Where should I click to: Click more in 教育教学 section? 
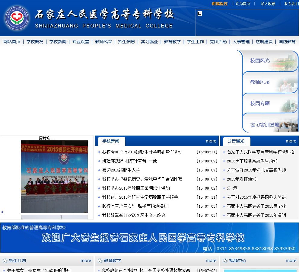click(211, 261)
